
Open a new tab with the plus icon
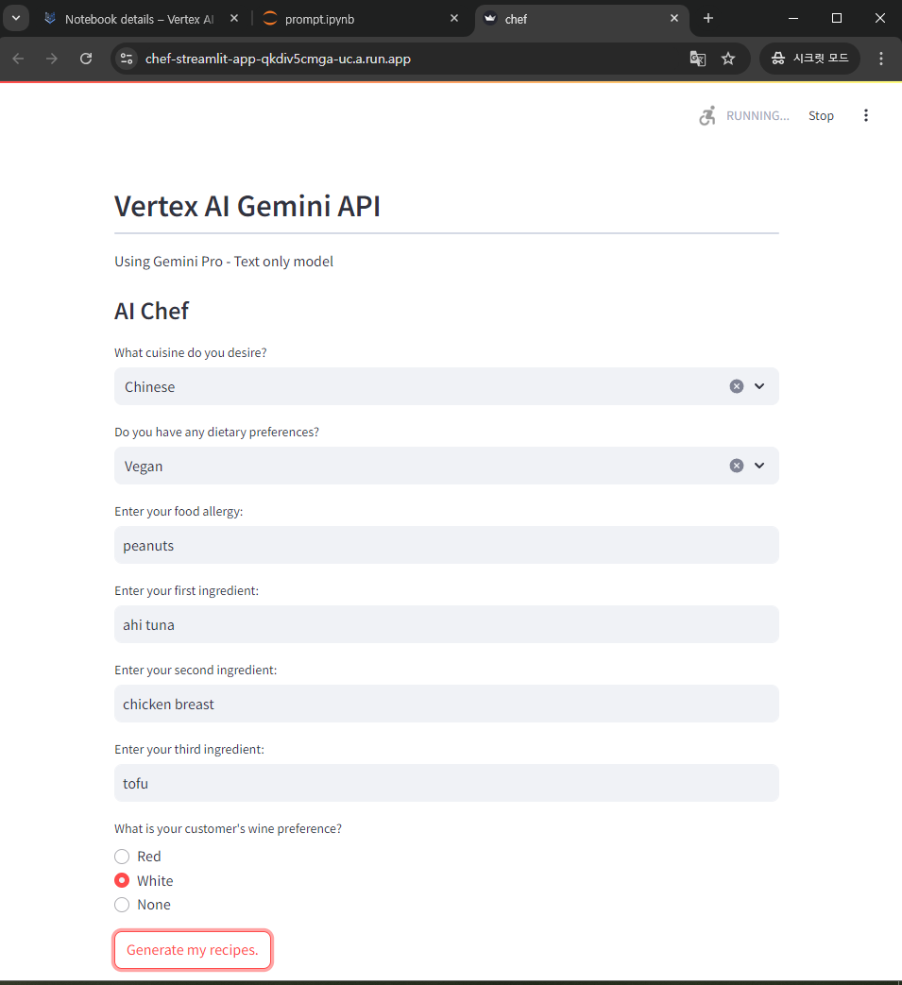708,18
